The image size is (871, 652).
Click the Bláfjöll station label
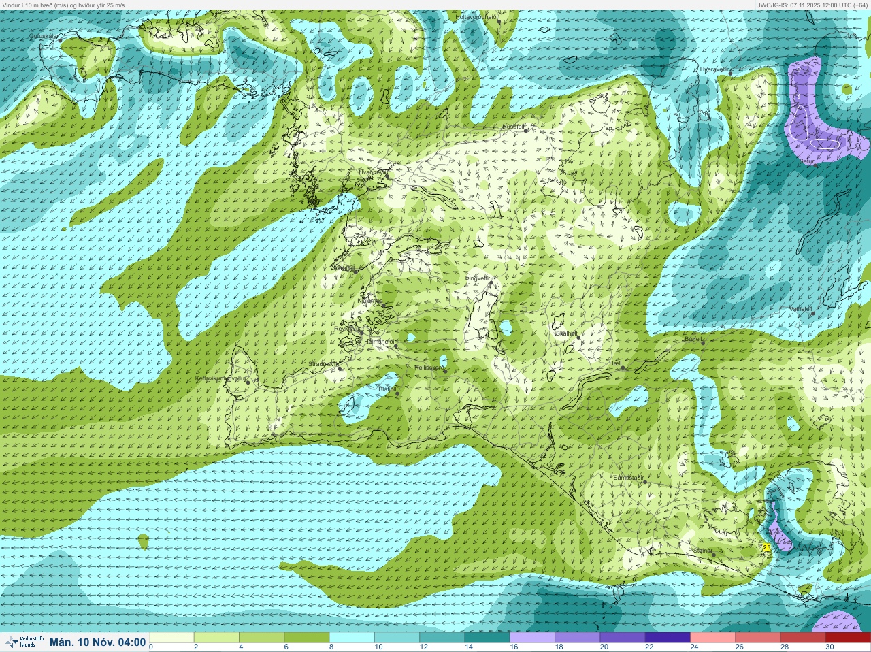point(387,389)
